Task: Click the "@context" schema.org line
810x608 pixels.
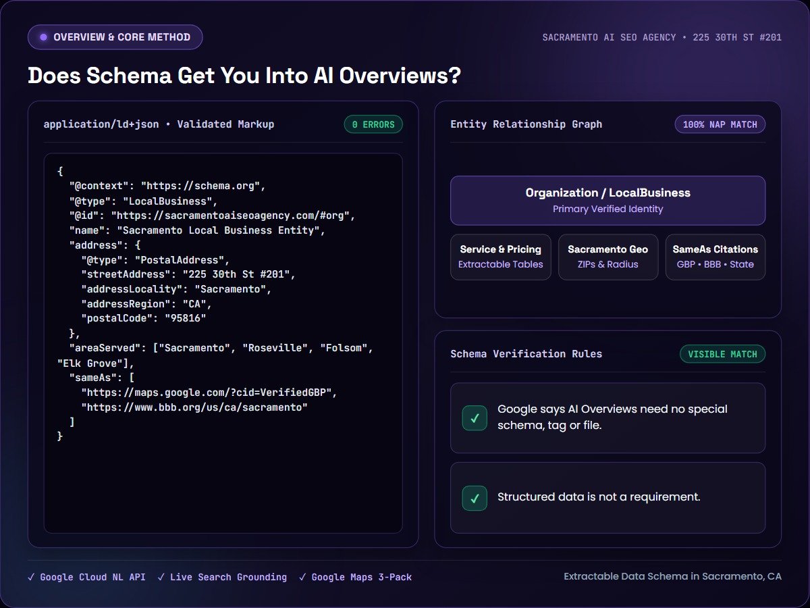Action: point(169,186)
